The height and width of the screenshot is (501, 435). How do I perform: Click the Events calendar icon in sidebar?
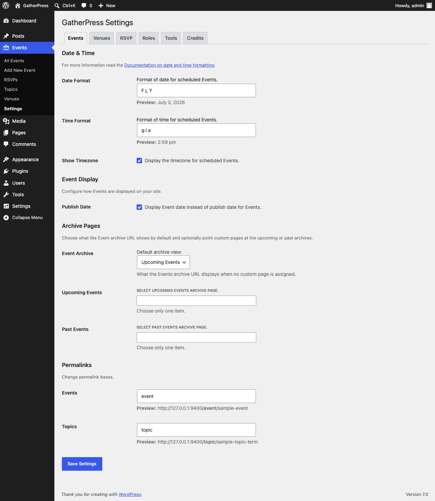(6, 48)
